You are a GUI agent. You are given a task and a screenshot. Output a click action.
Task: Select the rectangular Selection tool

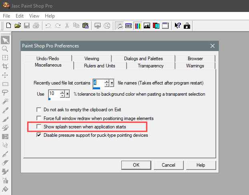coord(5,84)
